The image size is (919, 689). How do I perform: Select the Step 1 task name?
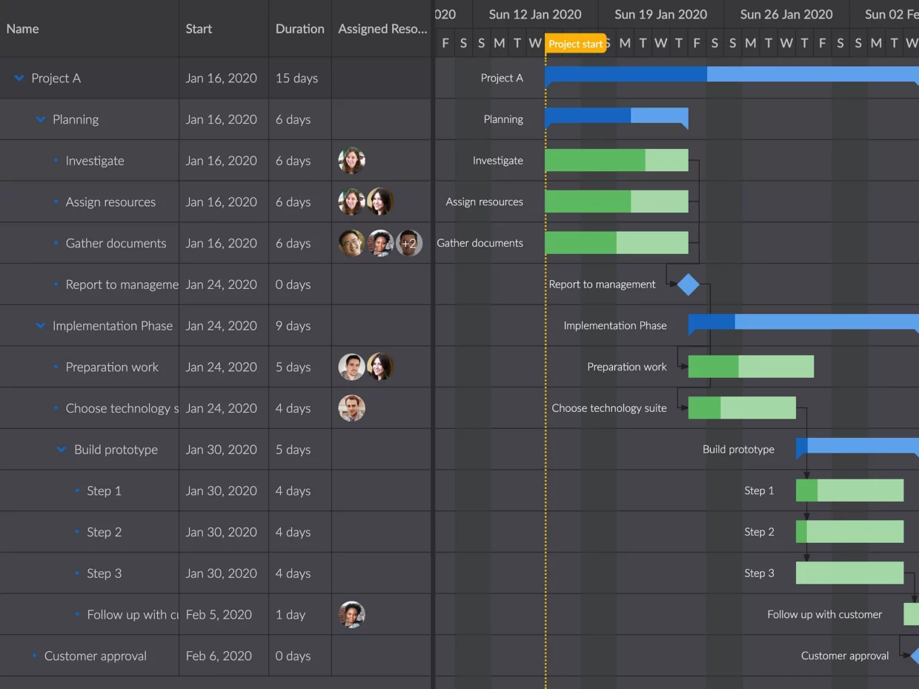pos(104,491)
